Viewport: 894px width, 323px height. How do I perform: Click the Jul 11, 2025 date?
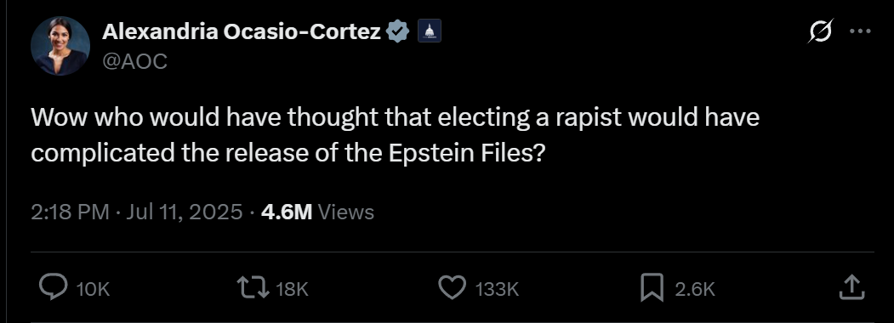pyautogui.click(x=185, y=212)
